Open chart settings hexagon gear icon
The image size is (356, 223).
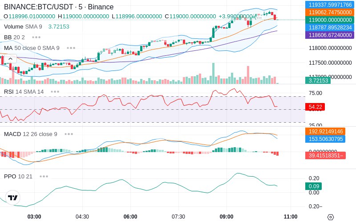tap(331, 217)
